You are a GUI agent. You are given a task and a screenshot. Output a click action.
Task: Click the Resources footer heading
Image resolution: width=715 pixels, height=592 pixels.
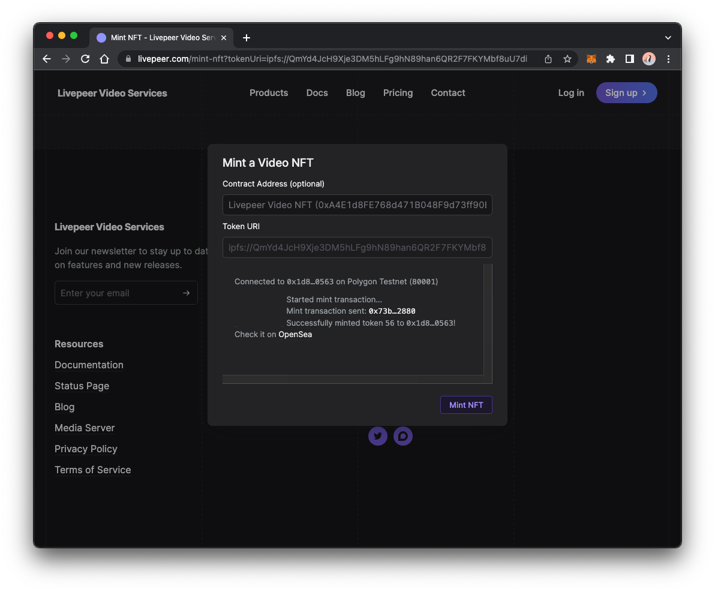79,344
